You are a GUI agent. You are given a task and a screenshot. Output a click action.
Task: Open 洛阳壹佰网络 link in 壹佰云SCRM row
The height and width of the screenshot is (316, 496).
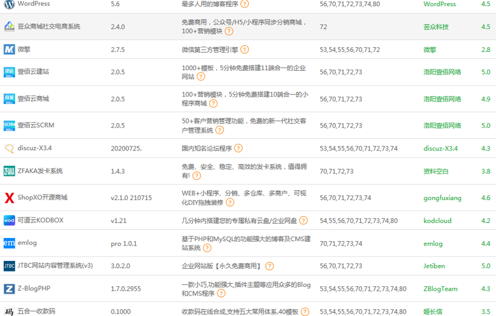(442, 126)
